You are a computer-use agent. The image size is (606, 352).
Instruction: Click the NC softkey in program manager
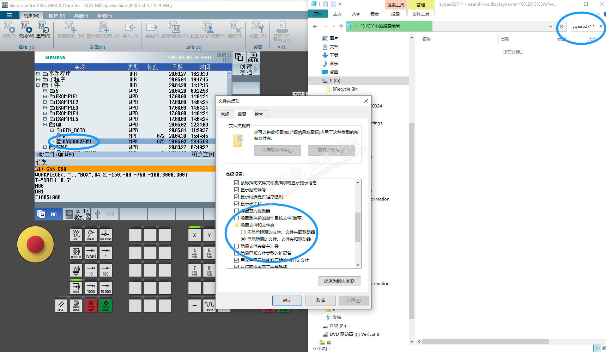click(49, 214)
